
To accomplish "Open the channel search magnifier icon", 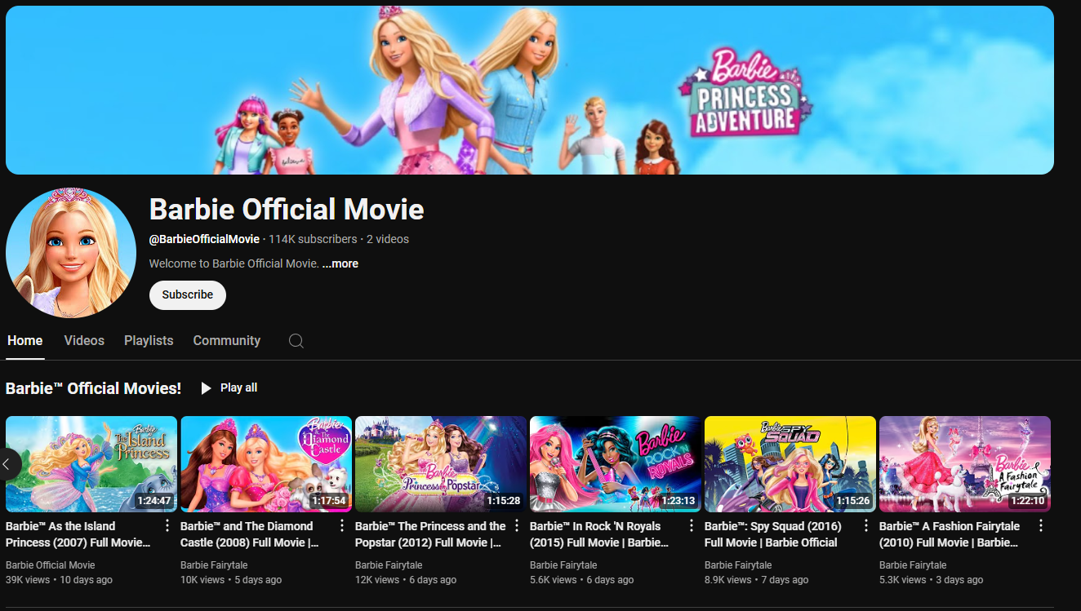I will point(296,341).
